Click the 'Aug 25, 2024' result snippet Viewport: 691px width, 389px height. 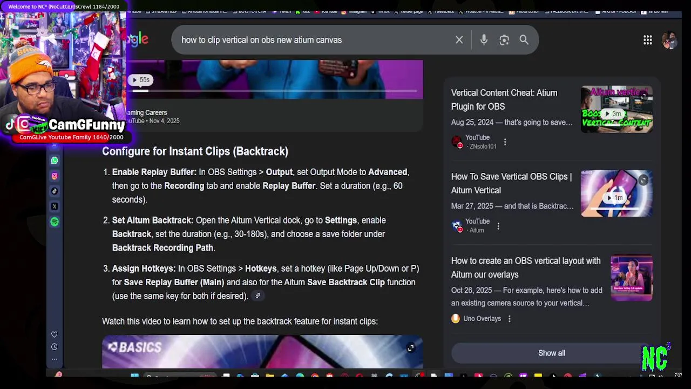pos(512,122)
